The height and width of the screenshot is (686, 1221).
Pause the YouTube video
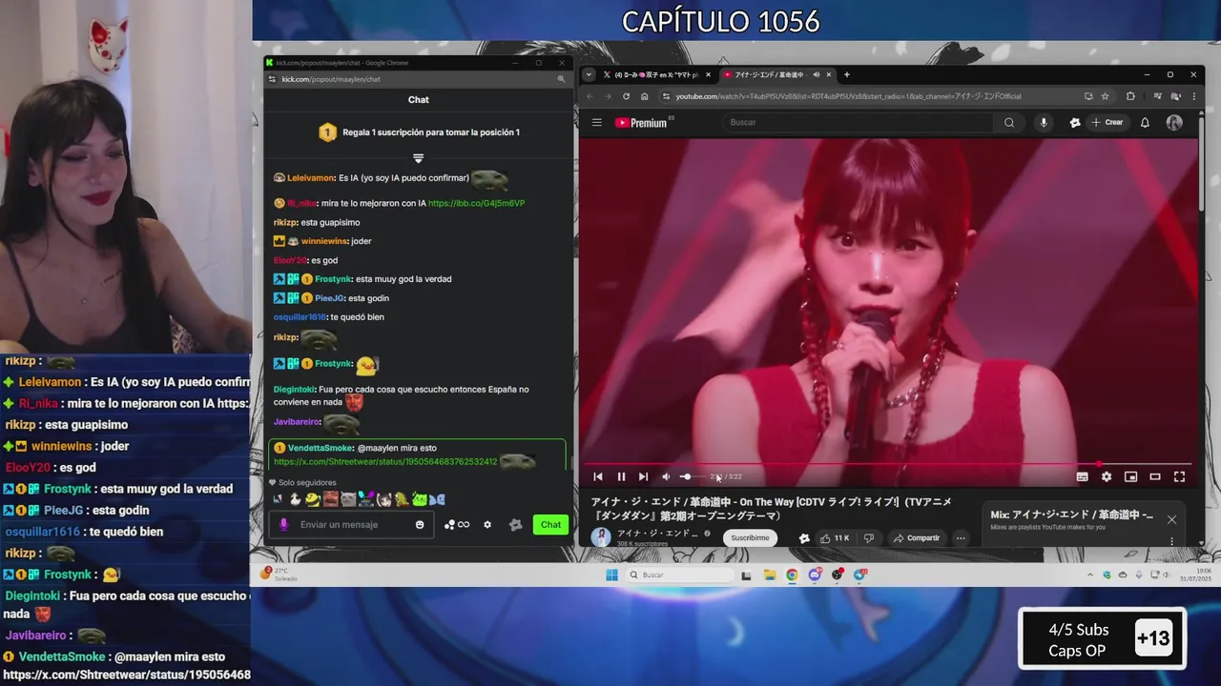(x=621, y=476)
